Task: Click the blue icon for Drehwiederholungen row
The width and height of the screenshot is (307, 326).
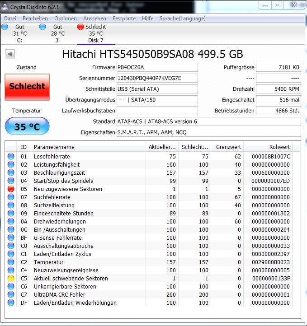Action: pyautogui.click(x=11, y=221)
